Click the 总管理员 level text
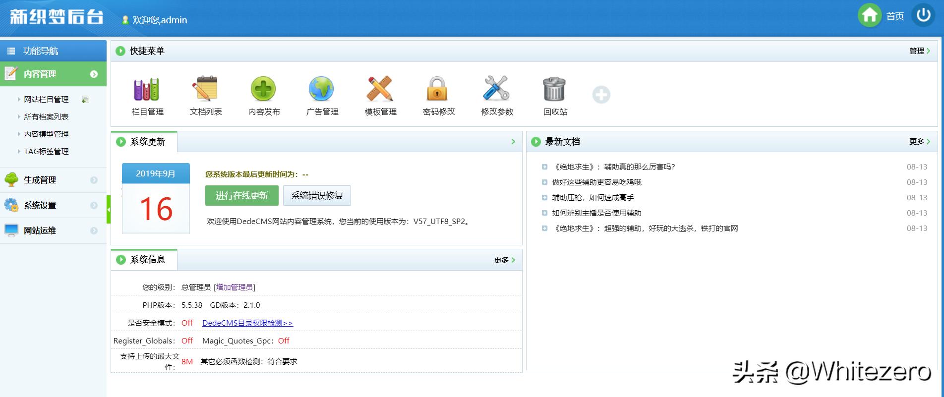 (196, 287)
